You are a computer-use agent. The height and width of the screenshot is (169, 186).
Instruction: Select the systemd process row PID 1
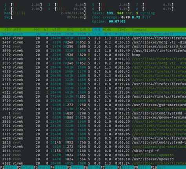pyautogui.click(x=93, y=113)
